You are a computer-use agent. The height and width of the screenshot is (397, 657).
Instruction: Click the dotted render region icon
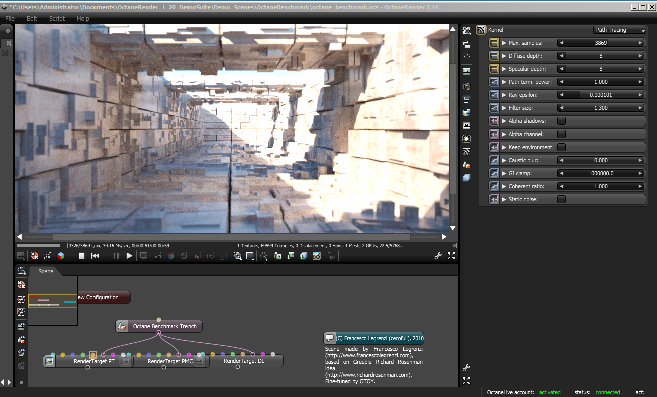click(250, 256)
